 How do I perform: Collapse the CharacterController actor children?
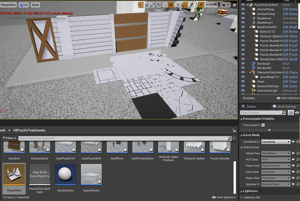pos(250,72)
